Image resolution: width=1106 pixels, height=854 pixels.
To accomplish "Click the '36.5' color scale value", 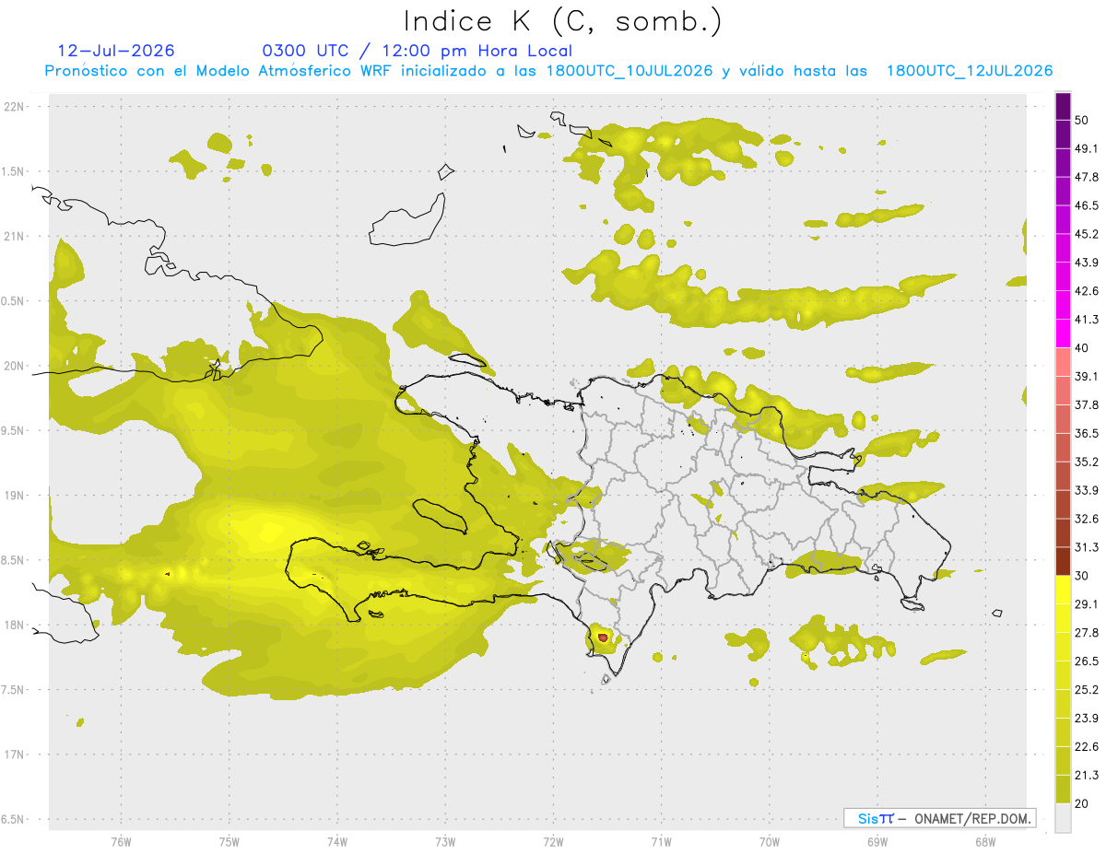I will [x=1086, y=434].
